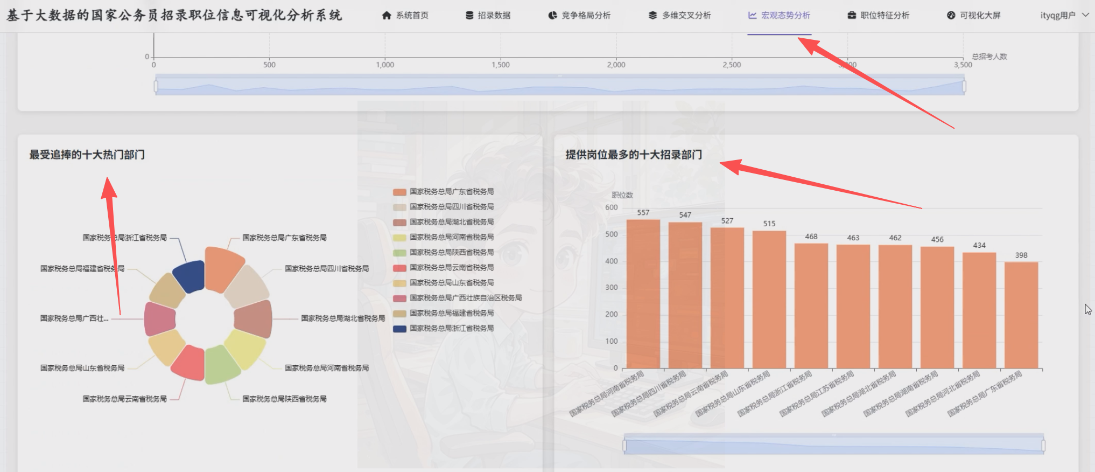
Task: Click the bar chart zoom slider right handle
Action: click(1043, 446)
